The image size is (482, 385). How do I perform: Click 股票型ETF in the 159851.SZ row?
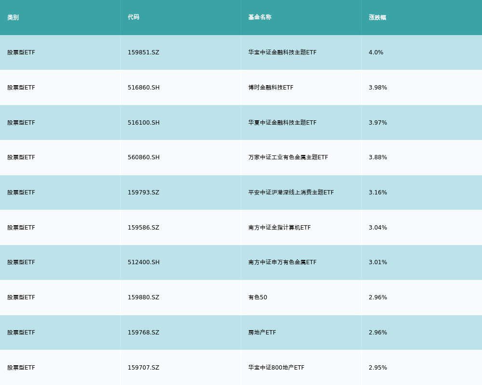(x=21, y=52)
